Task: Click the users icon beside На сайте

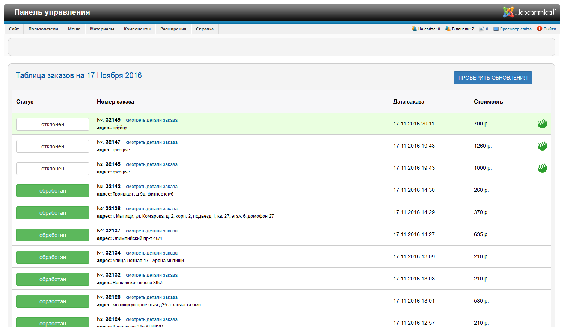Action: coord(414,29)
